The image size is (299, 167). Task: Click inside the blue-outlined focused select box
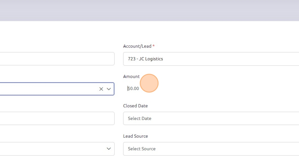click(x=47, y=89)
